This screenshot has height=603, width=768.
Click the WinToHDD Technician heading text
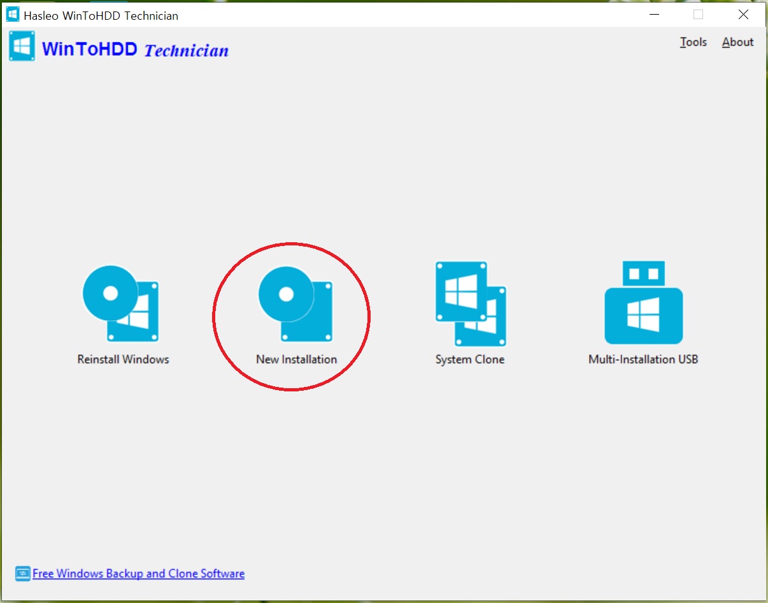click(x=135, y=49)
